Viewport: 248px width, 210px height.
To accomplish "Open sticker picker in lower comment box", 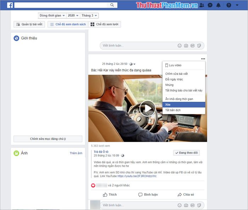I will coord(199,205).
